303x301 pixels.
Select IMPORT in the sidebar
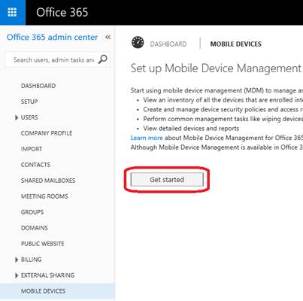tap(32, 149)
